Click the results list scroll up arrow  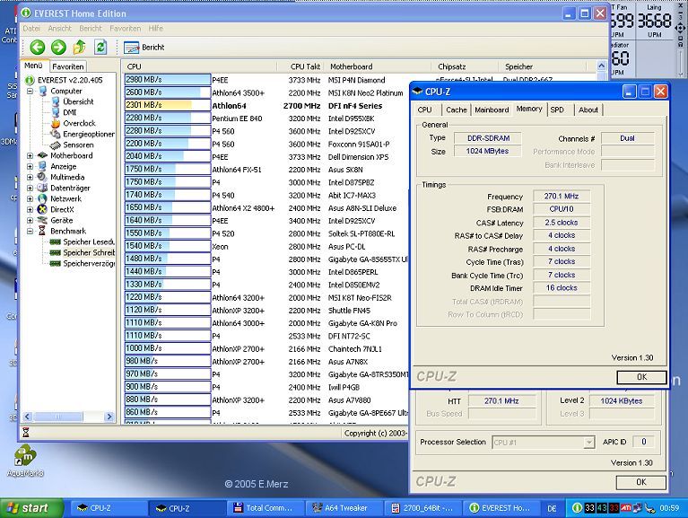click(602, 66)
